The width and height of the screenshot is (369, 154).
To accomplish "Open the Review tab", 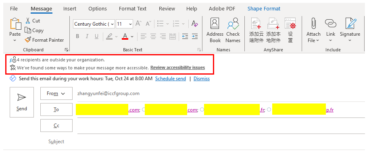I will [167, 9].
